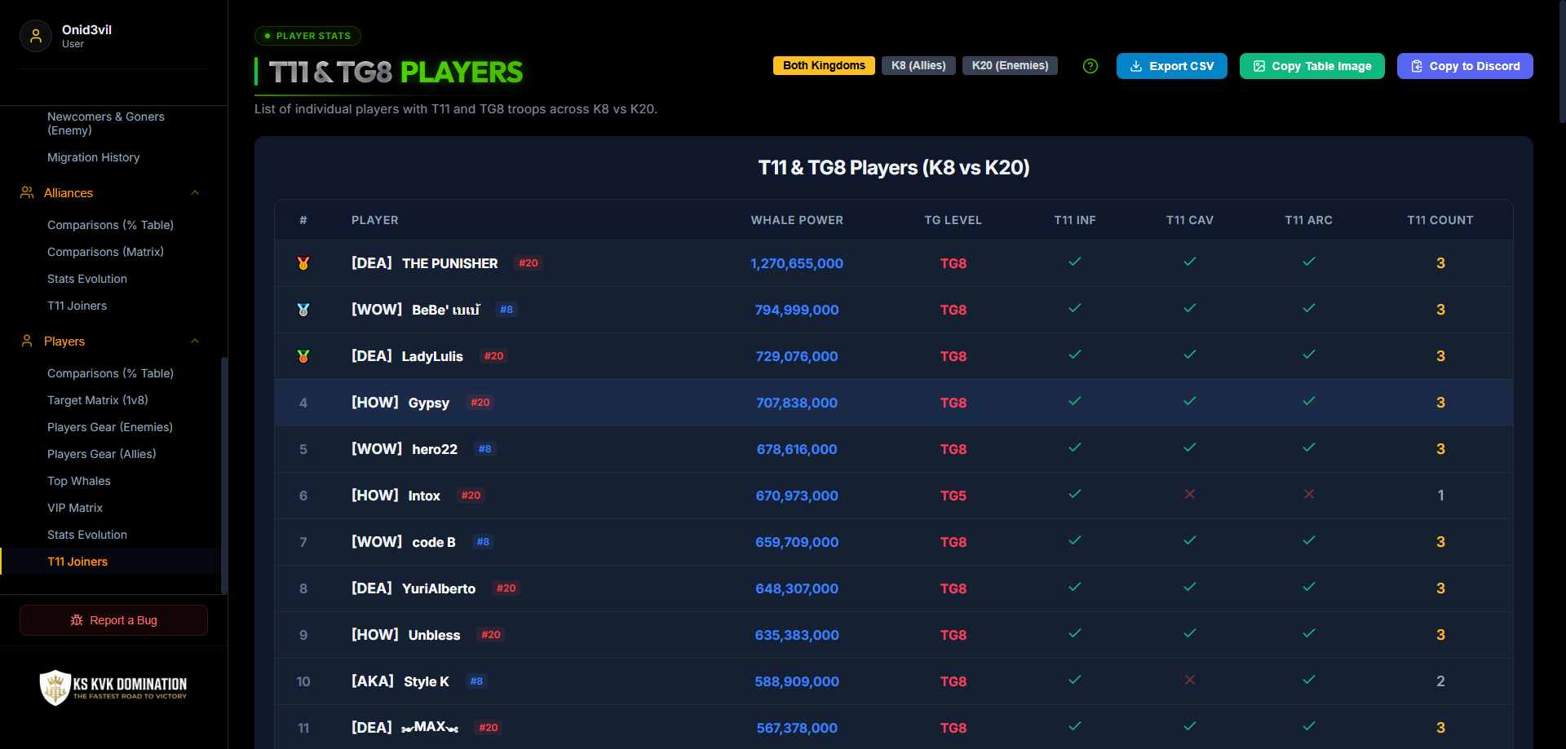1566x749 pixels.
Task: Click the silver medal icon for BeBe'
Action: coord(303,310)
